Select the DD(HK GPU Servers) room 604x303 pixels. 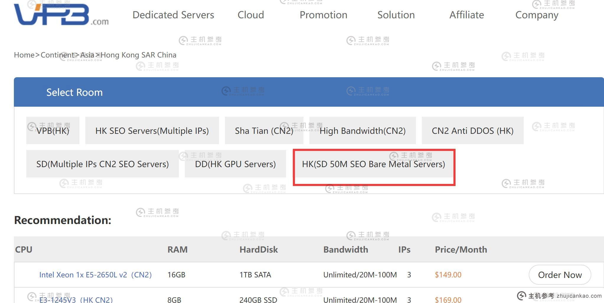point(235,164)
